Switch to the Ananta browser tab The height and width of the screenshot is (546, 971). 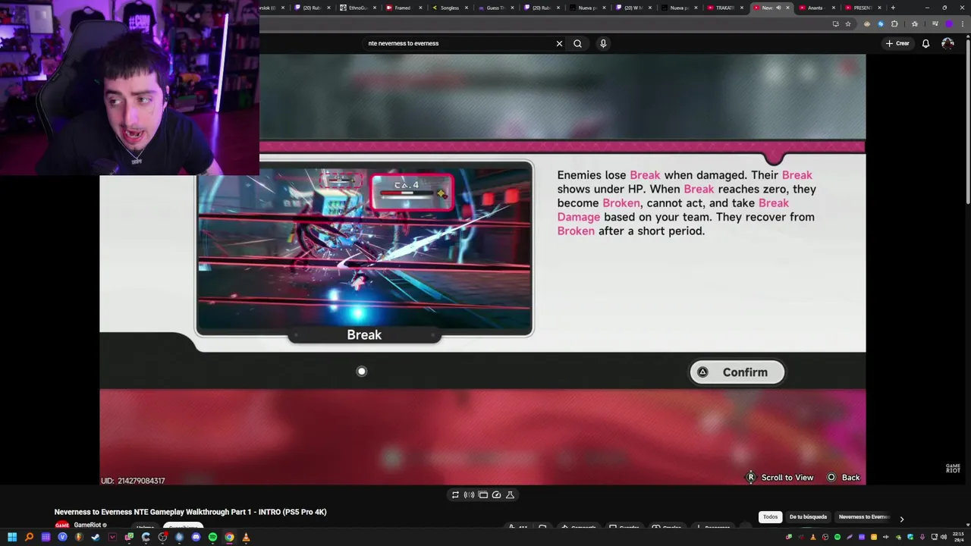(815, 8)
